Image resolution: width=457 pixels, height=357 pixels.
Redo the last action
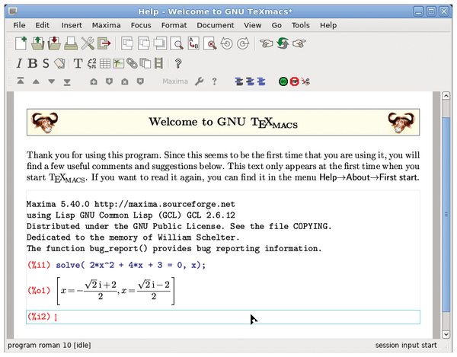pos(243,43)
